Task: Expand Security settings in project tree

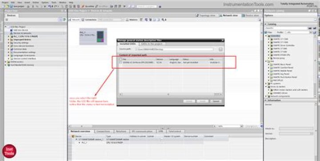Action: coord(8,43)
